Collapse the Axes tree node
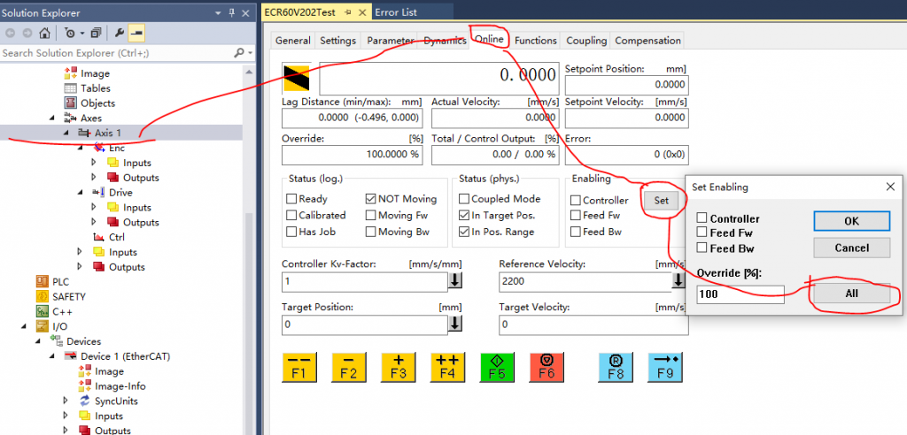The height and width of the screenshot is (435, 907). coord(52,118)
